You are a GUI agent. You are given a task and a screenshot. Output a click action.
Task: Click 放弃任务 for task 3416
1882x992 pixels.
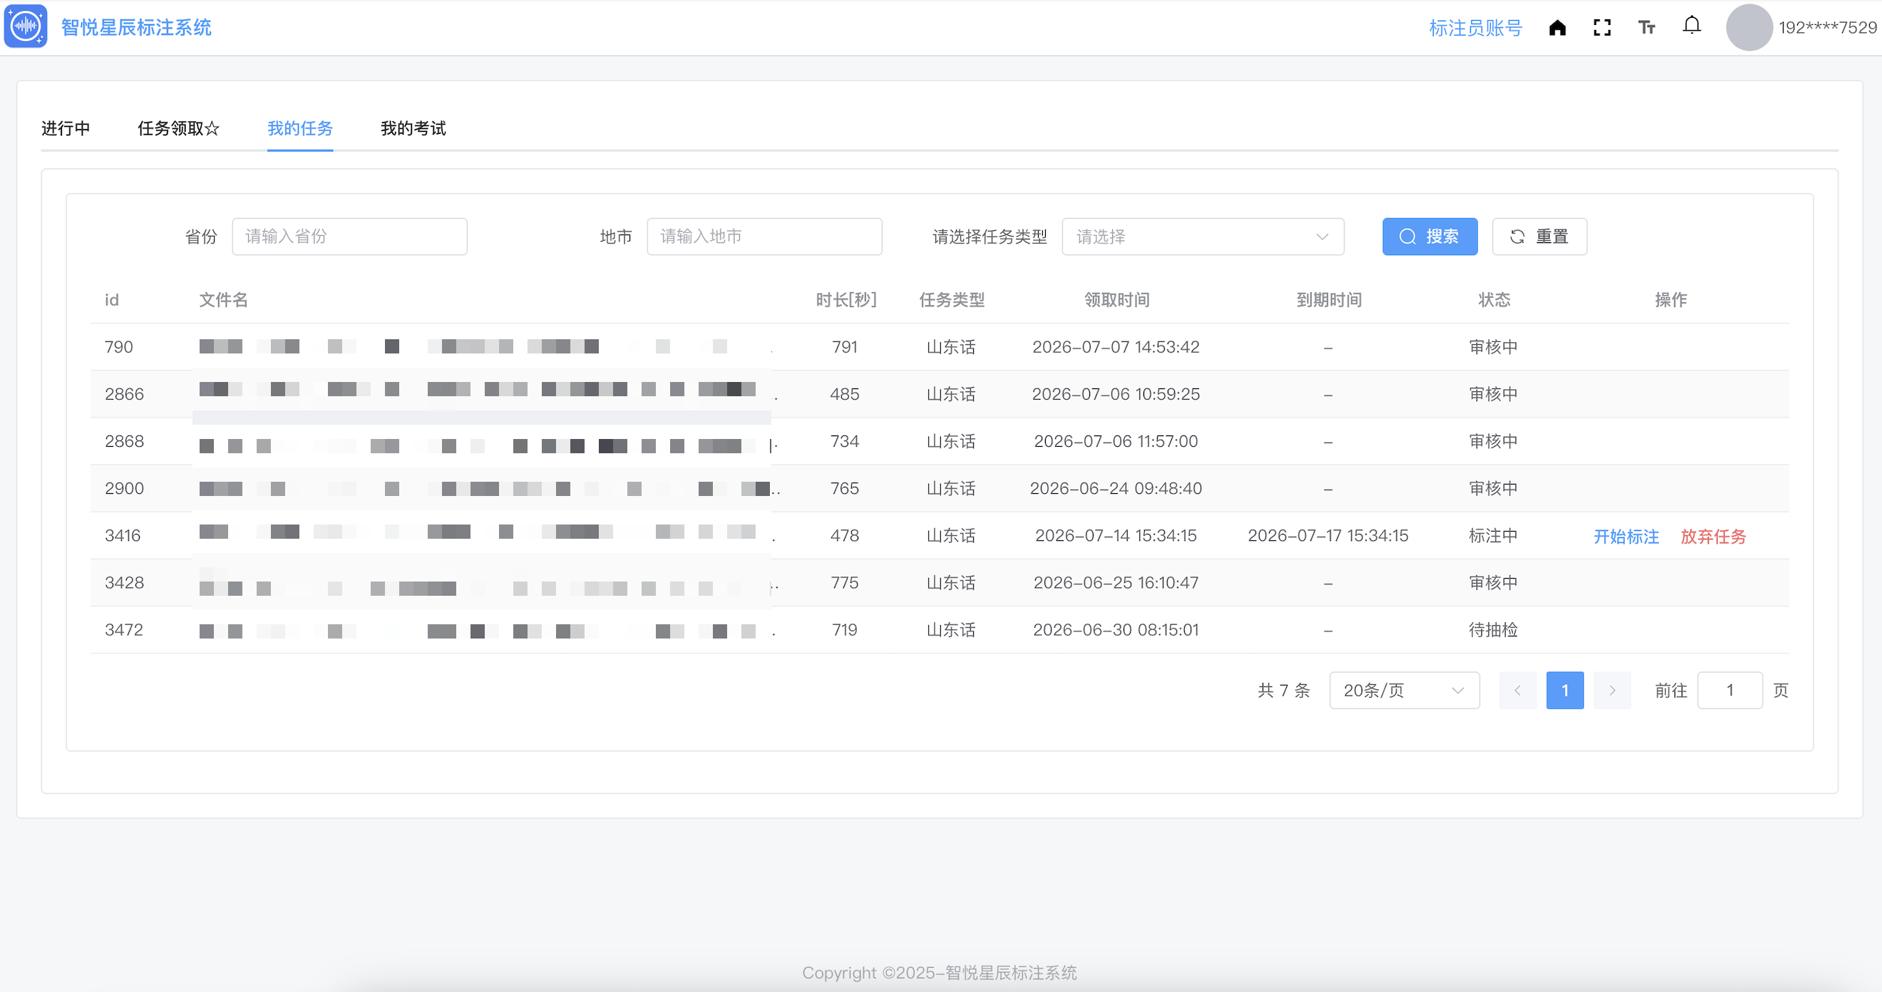pos(1713,537)
